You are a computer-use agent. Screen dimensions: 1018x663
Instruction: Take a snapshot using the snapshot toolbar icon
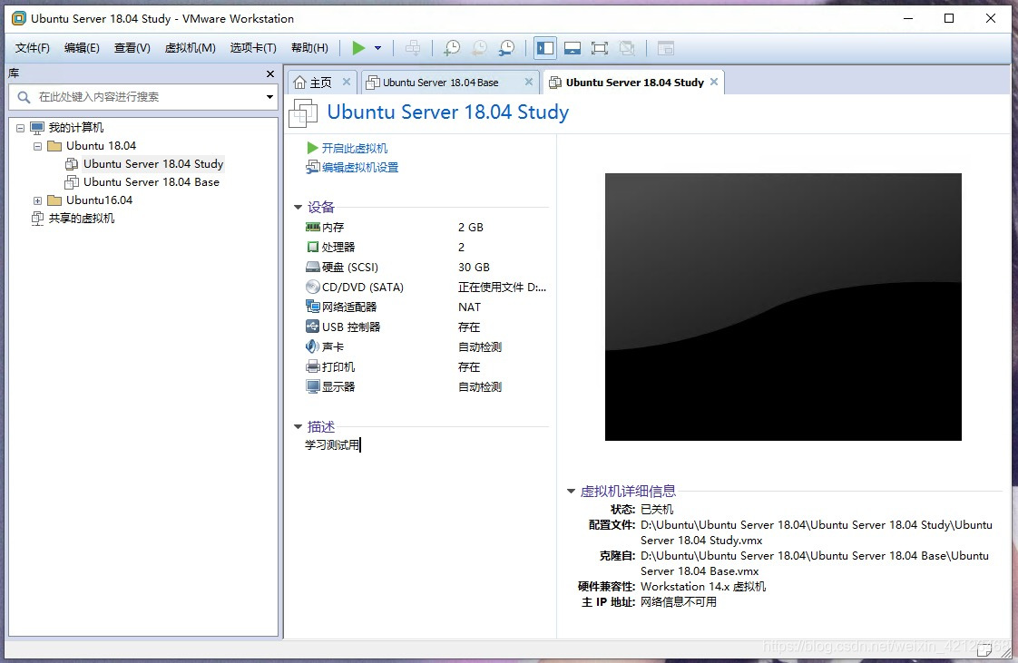[x=451, y=48]
